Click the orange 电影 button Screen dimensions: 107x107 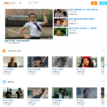tap(94, 3)
